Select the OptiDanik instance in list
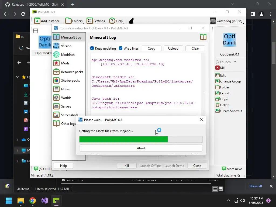276x207 pixels. point(43,45)
